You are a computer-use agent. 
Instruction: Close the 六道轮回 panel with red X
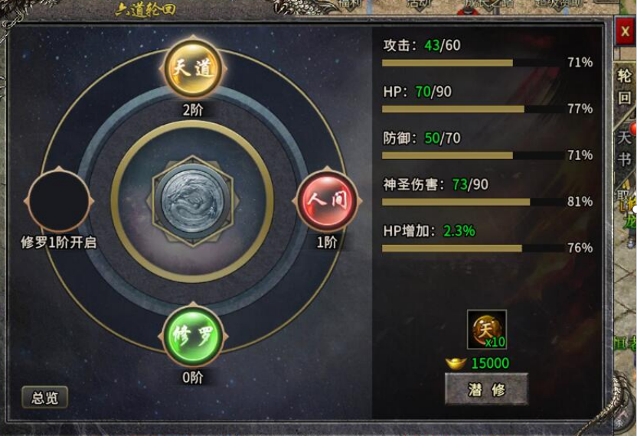point(625,31)
